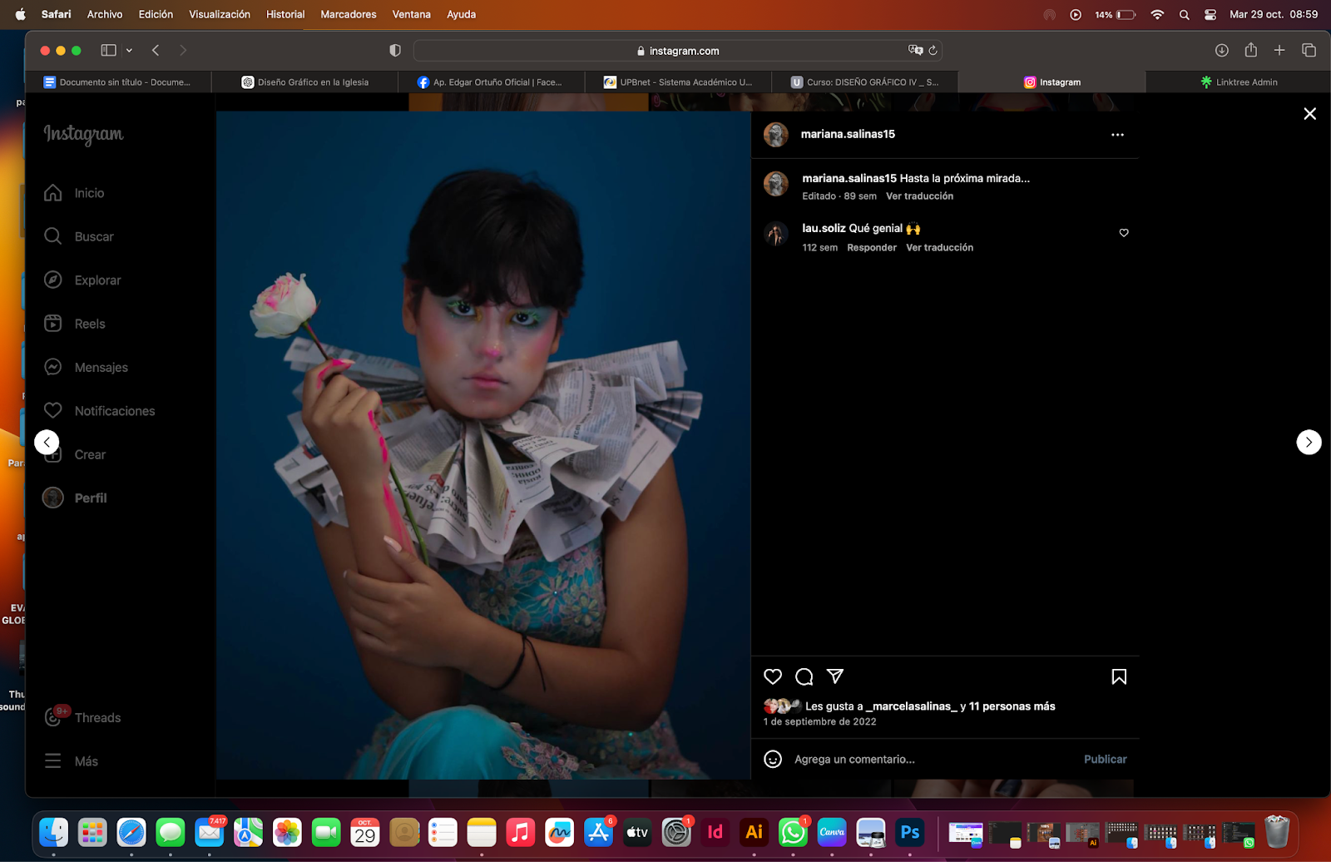
Task: Open the Wi-Fi menu in the menu bar
Action: click(x=1157, y=14)
